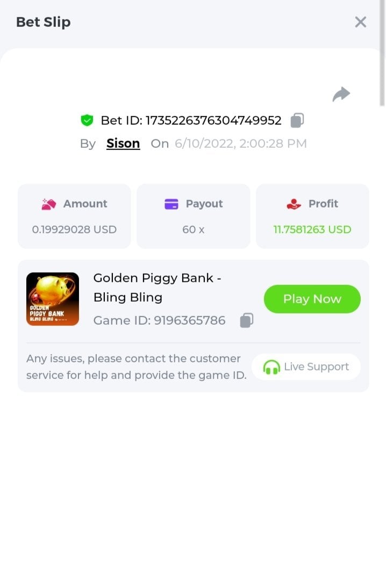The width and height of the screenshot is (386, 579).
Task: Click the 0.19929028 USD amount value
Action: coord(74,230)
